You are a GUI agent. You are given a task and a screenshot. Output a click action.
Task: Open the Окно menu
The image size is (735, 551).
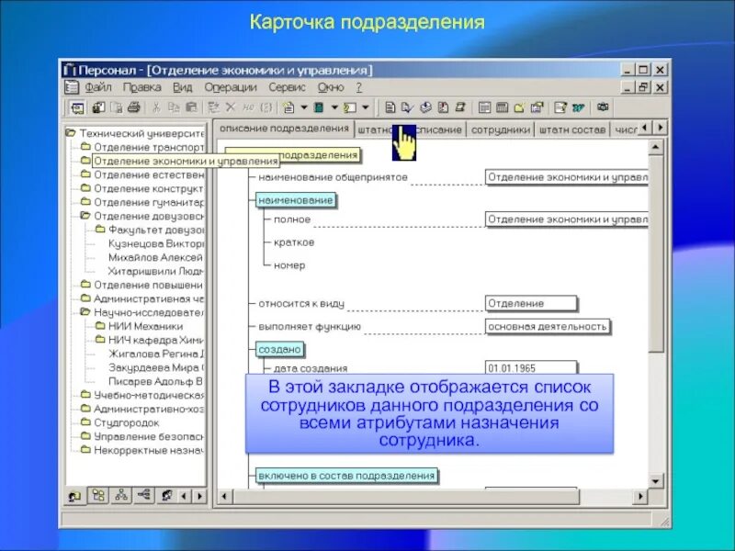coord(331,87)
